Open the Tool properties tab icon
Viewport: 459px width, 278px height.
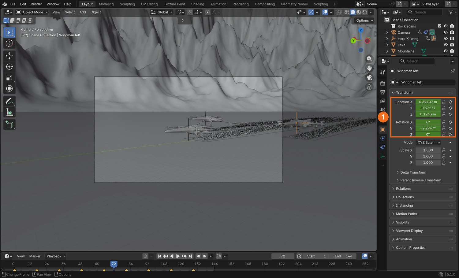pyautogui.click(x=382, y=72)
